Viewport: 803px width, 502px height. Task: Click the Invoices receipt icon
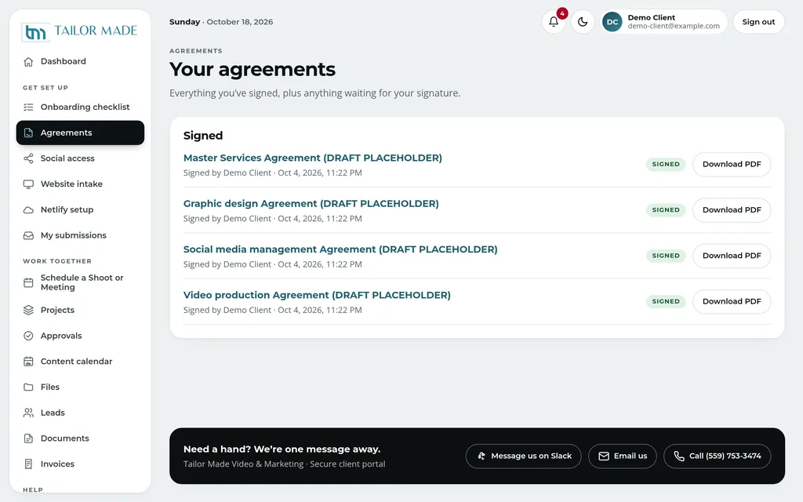tap(29, 464)
